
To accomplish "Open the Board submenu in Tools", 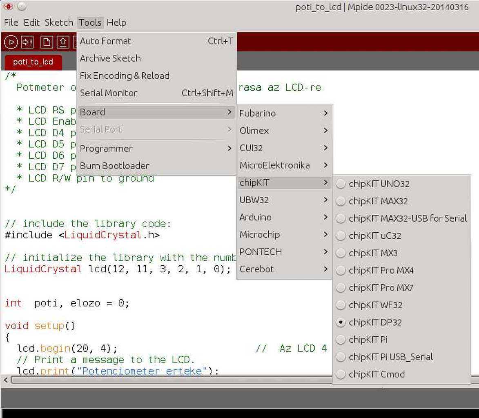I will pyautogui.click(x=156, y=112).
